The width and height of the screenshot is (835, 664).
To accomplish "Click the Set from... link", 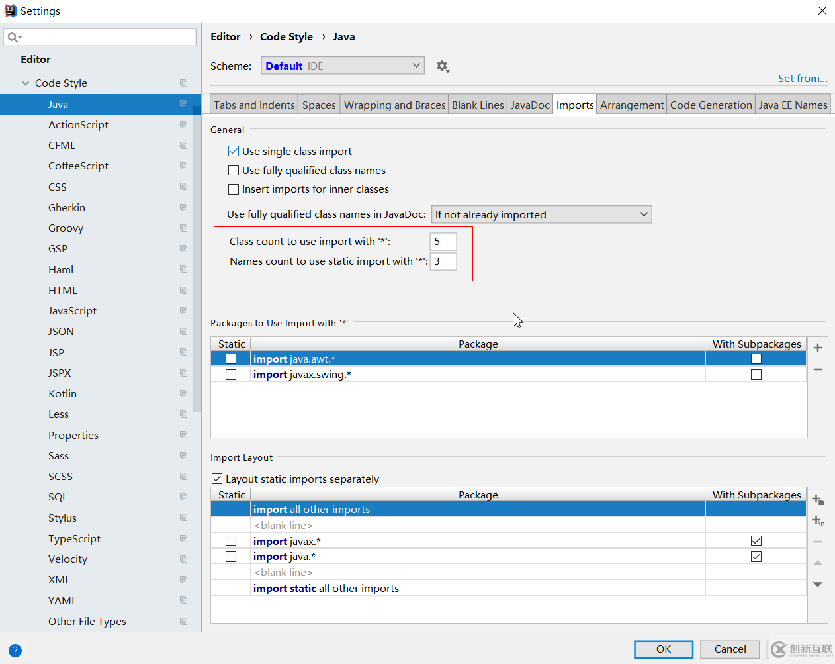I will pyautogui.click(x=802, y=78).
